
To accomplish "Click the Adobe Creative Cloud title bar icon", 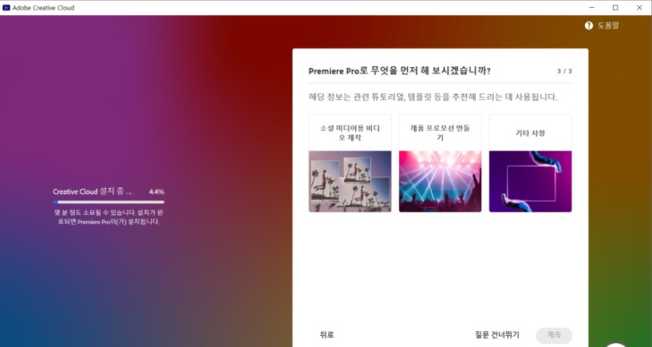I will point(6,7).
